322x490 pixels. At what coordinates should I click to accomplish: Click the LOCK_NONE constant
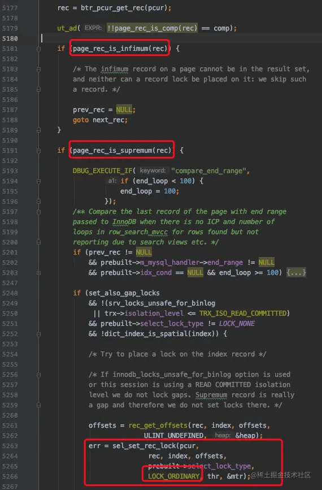point(237,324)
